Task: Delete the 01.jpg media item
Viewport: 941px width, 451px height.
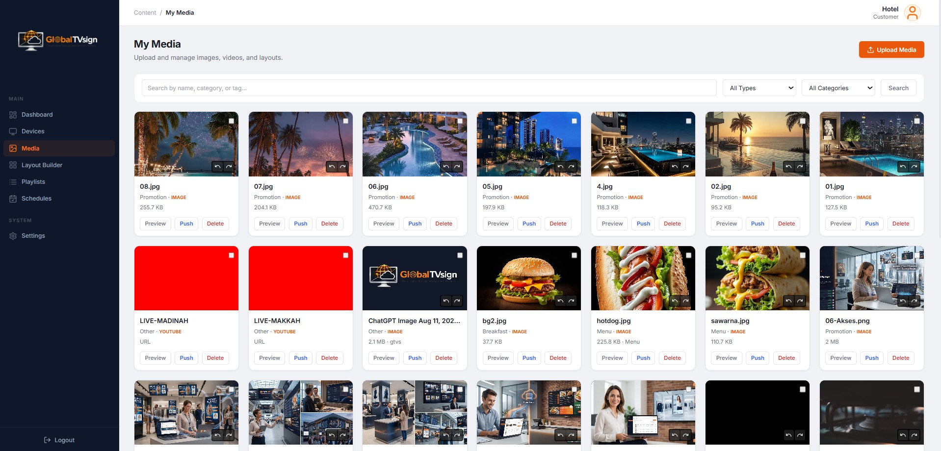Action: coord(901,224)
